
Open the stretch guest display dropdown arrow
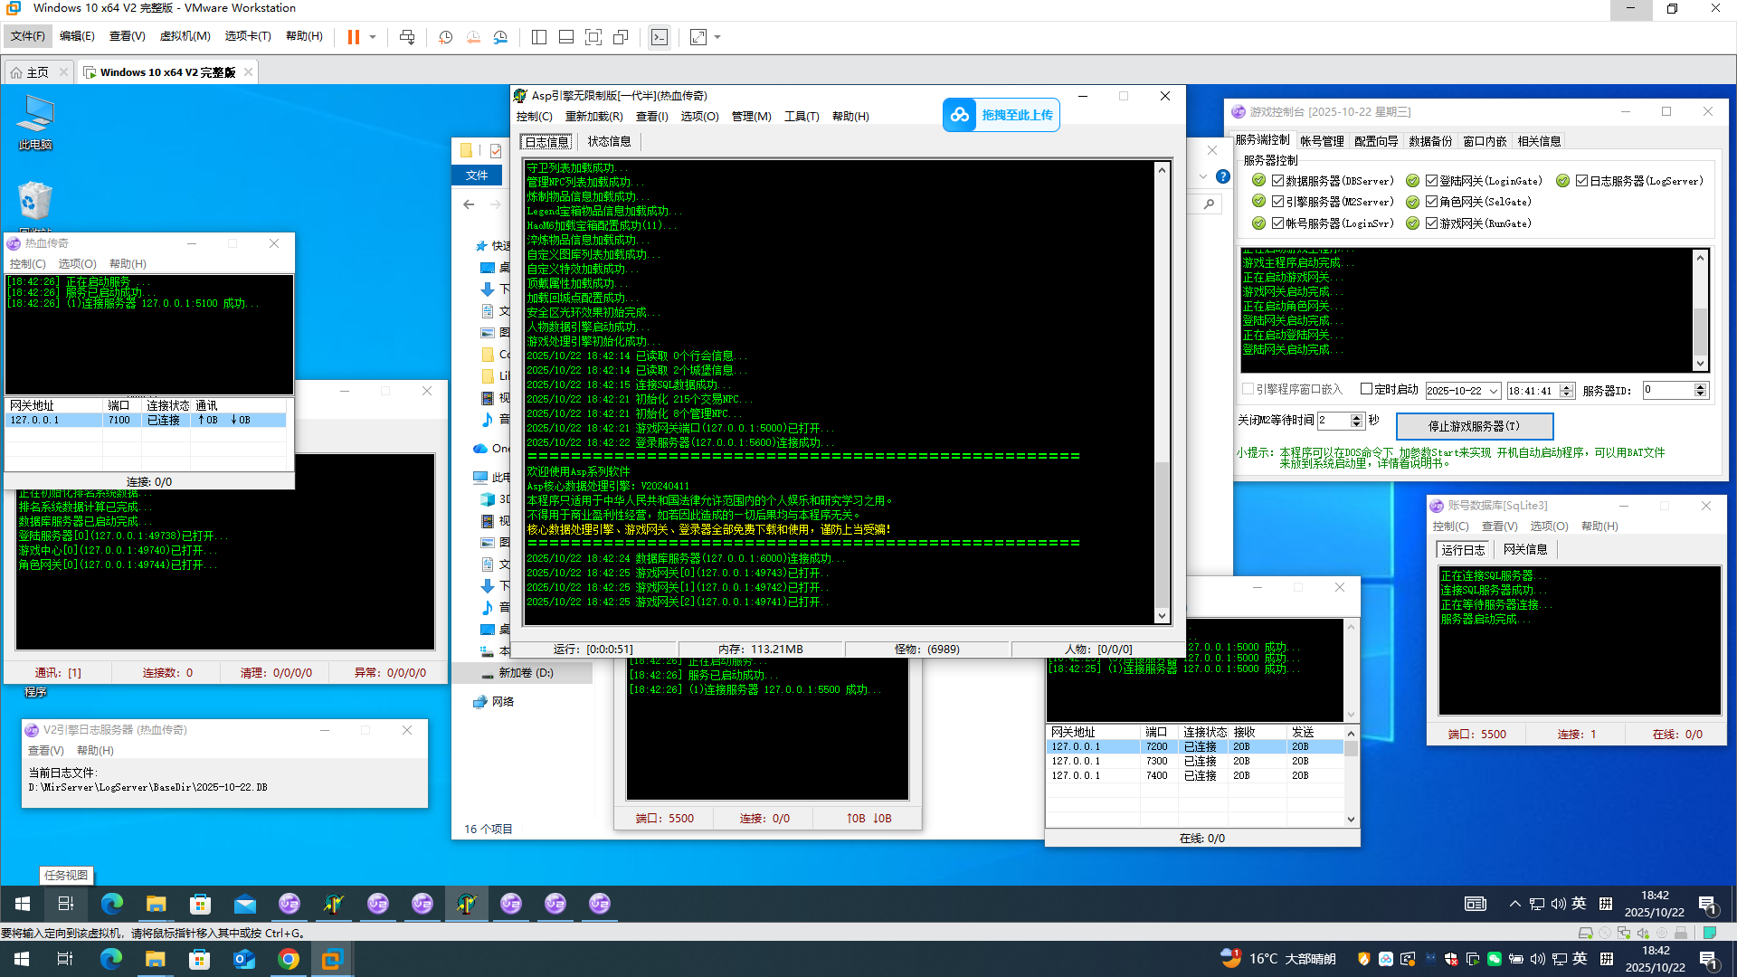[x=717, y=37]
